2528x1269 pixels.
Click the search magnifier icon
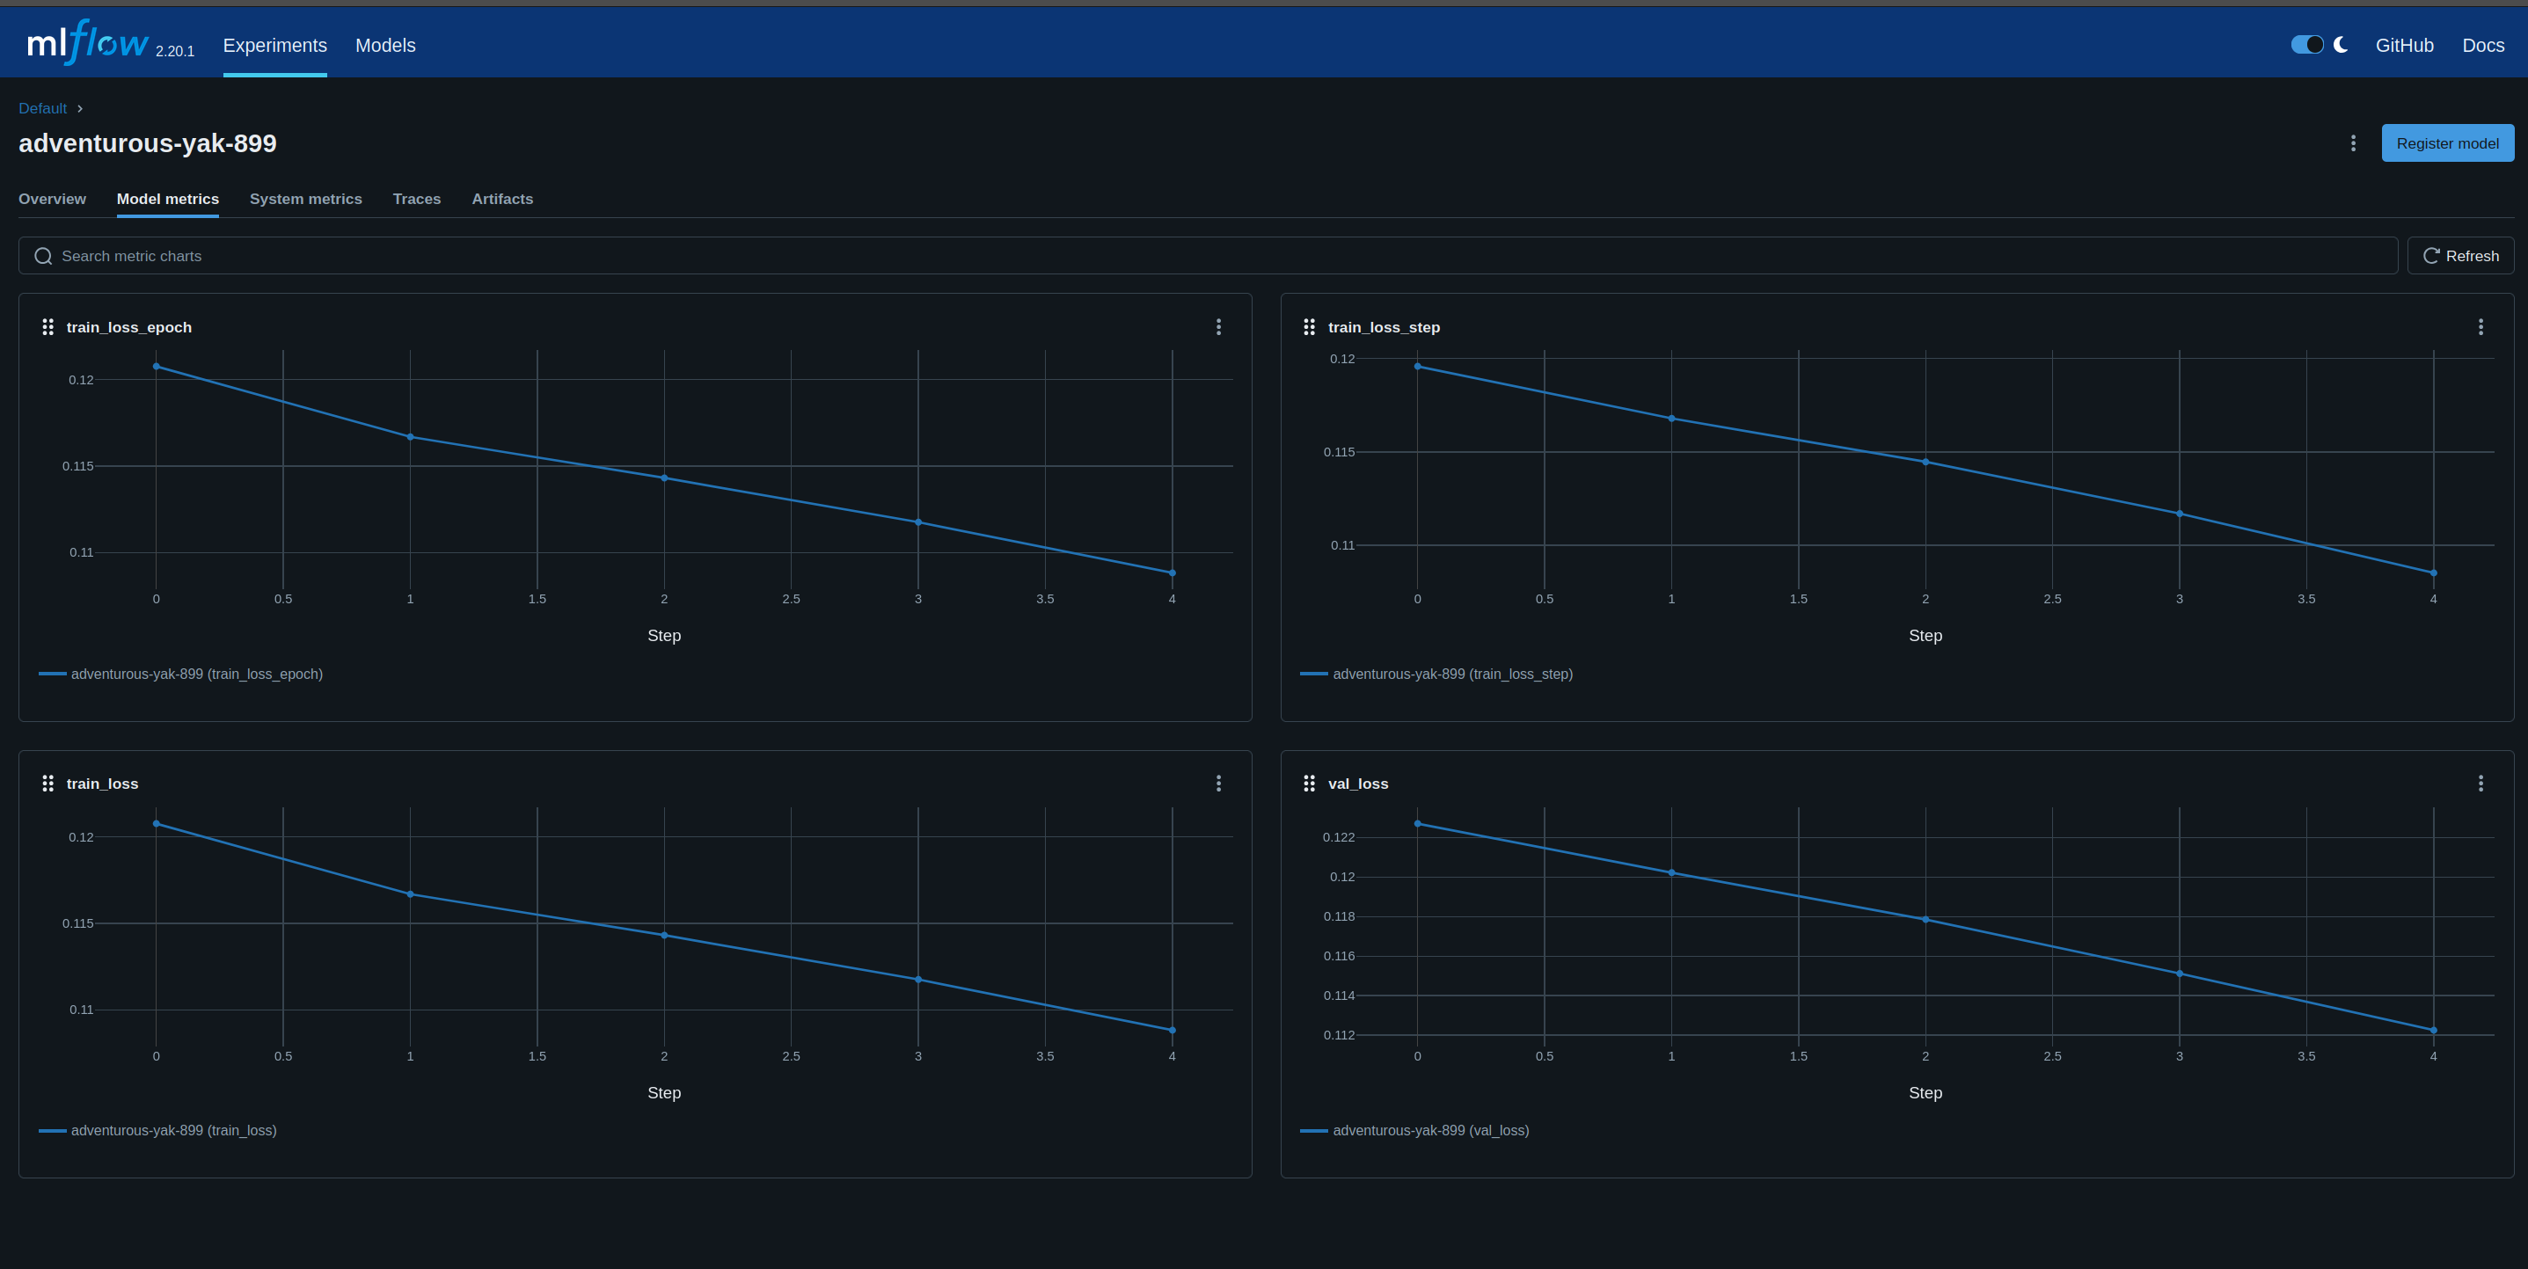43,256
